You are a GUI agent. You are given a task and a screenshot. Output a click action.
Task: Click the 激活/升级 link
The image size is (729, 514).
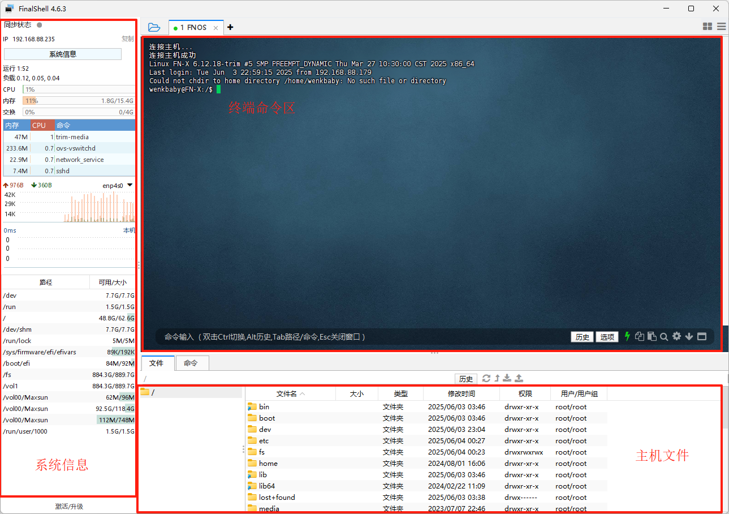pyautogui.click(x=69, y=506)
